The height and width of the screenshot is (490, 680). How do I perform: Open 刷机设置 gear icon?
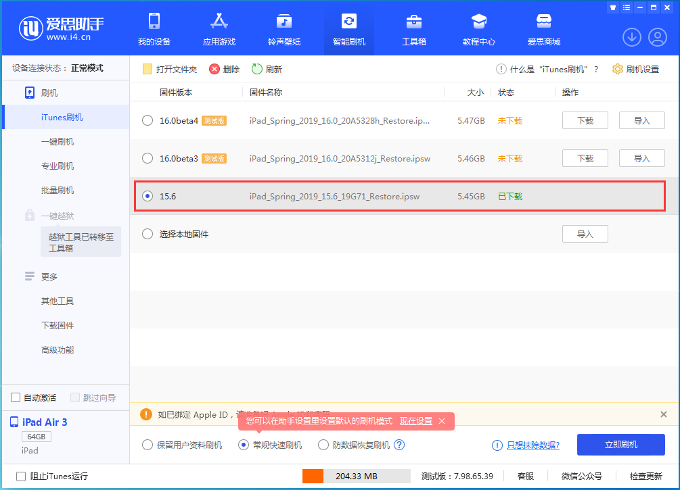tap(618, 69)
